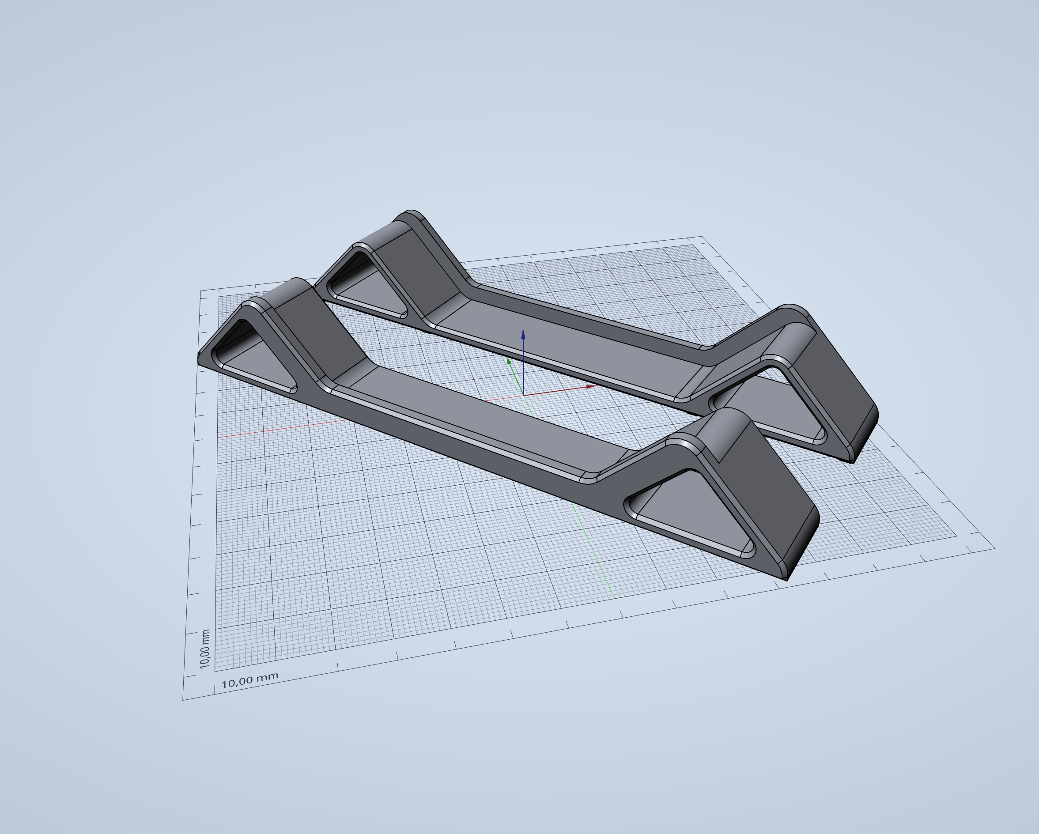1039x834 pixels.
Task: Click the green Y-axis arrowhead
Action: [509, 361]
